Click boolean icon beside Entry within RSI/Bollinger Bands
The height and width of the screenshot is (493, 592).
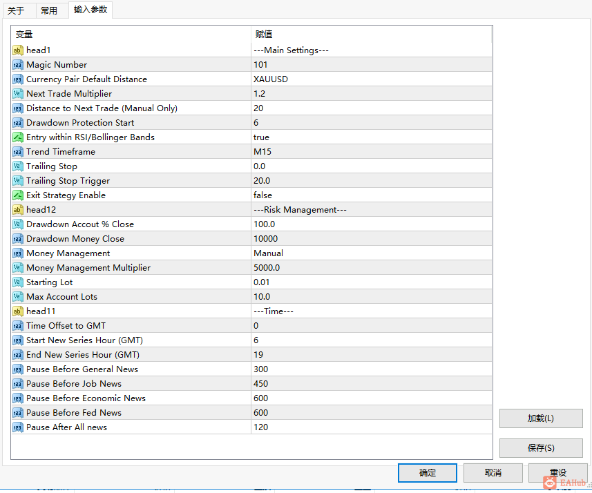pos(18,137)
